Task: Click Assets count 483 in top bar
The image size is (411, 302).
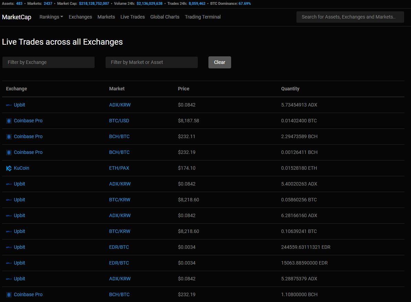Action: coord(19,4)
